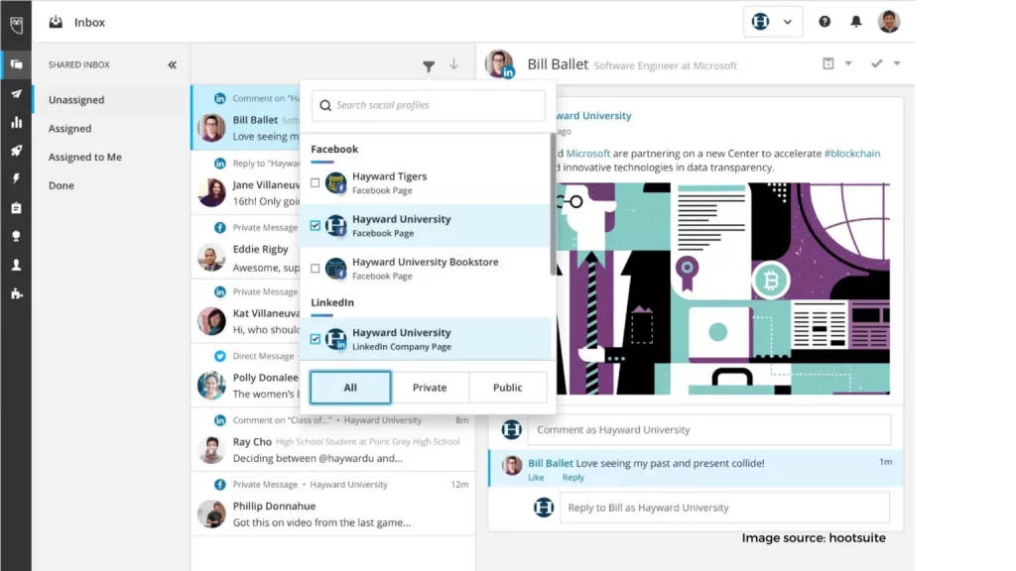The image size is (1016, 571).
Task: Check the Hayward University Bookstore checkbox
Action: click(x=315, y=268)
